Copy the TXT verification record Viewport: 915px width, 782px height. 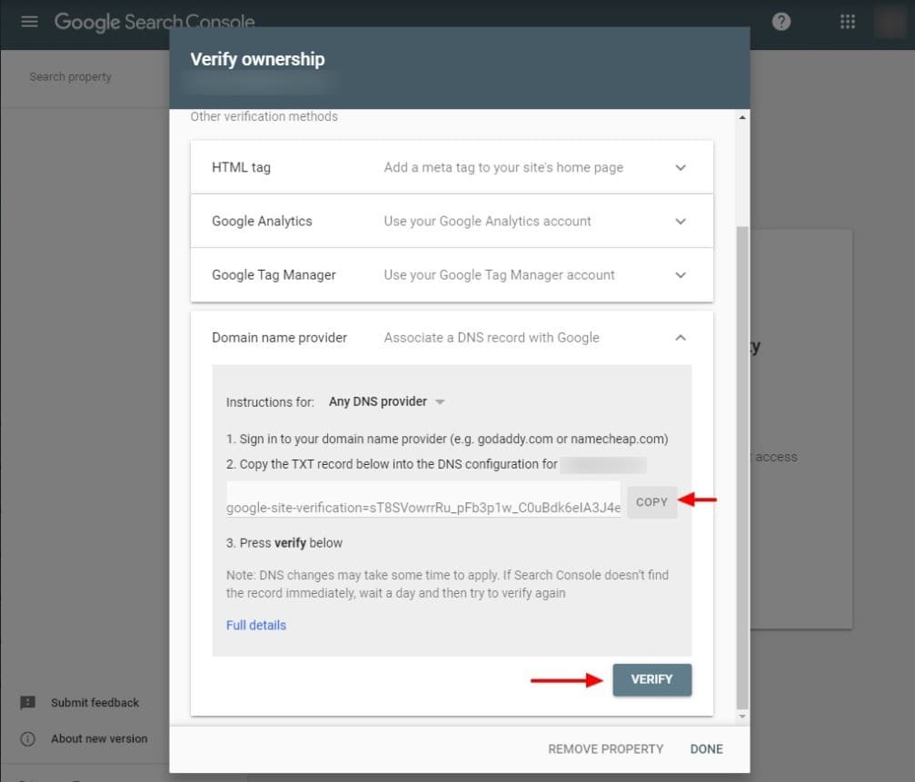pyautogui.click(x=651, y=502)
